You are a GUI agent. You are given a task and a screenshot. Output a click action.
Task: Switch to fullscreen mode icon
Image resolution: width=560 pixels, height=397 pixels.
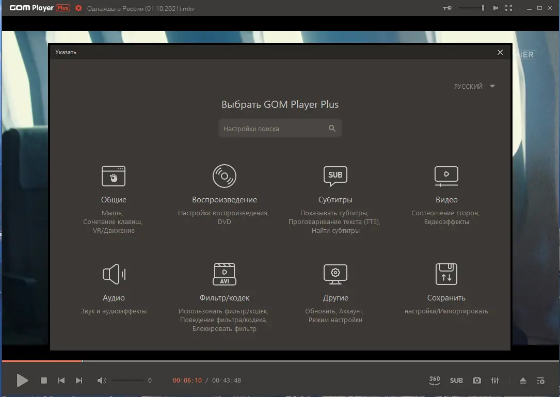tap(508, 8)
